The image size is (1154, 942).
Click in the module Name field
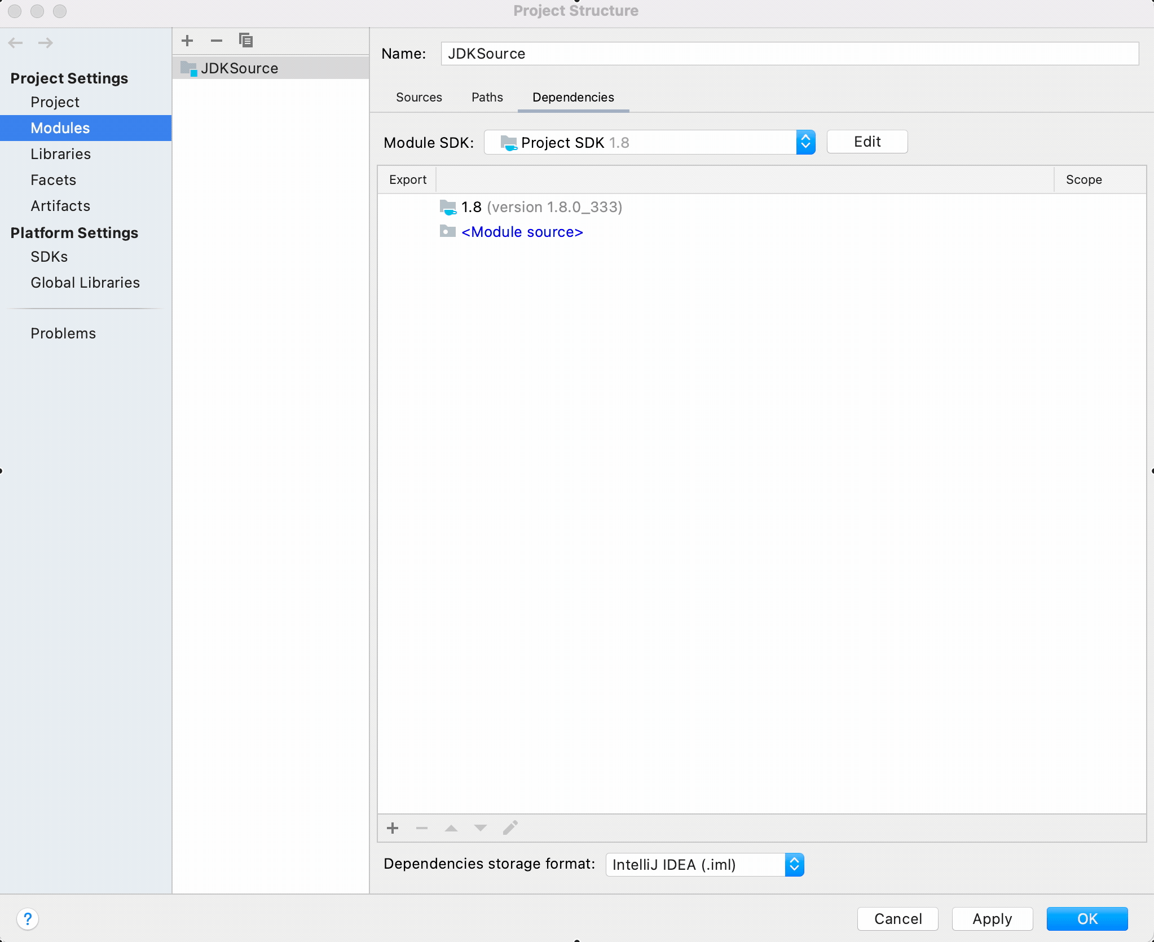[x=790, y=54]
